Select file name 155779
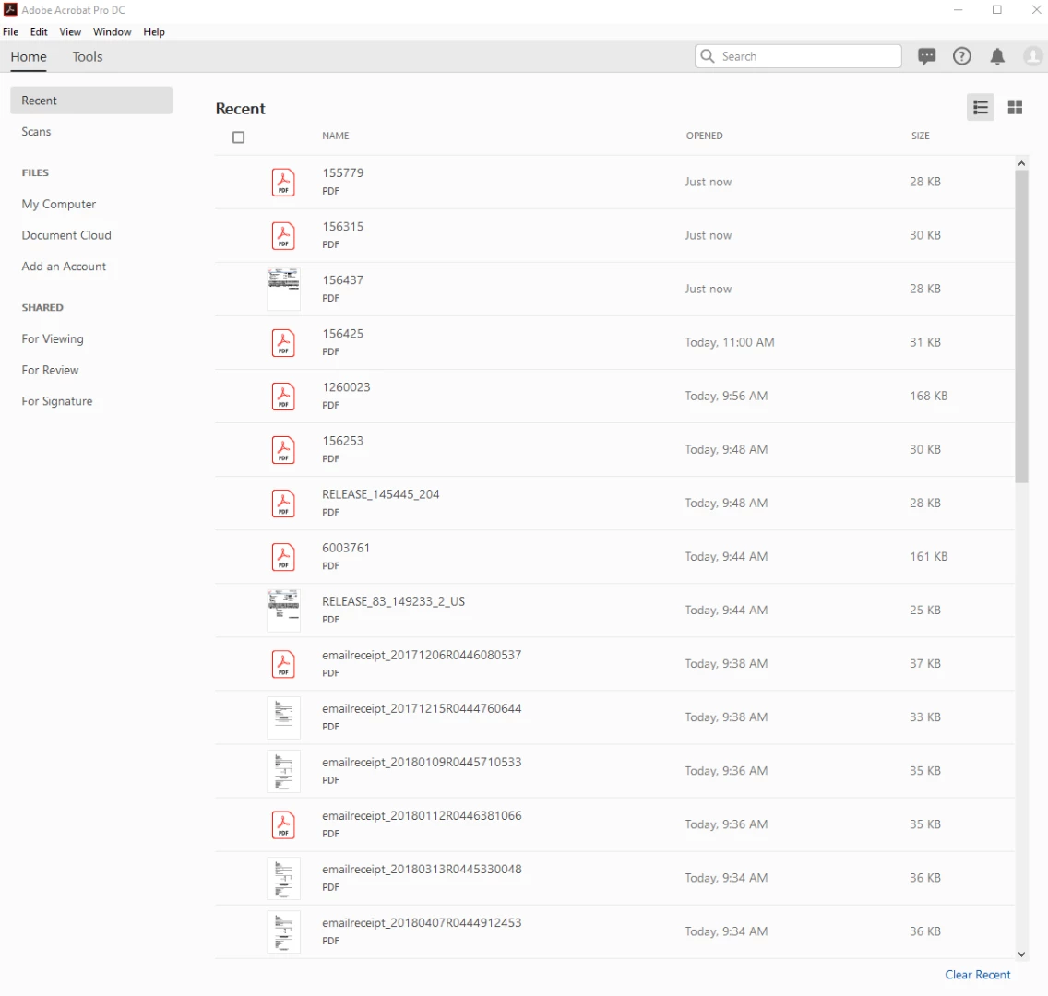 click(343, 173)
